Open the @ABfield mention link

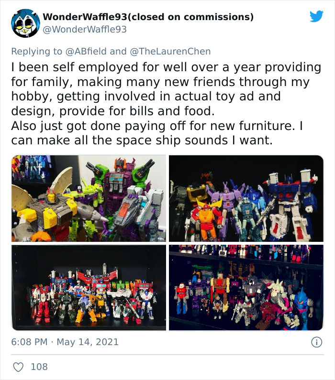tap(86, 51)
